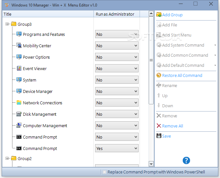Click the Save floppy disk icon
The width and height of the screenshot is (220, 178).
(159, 136)
